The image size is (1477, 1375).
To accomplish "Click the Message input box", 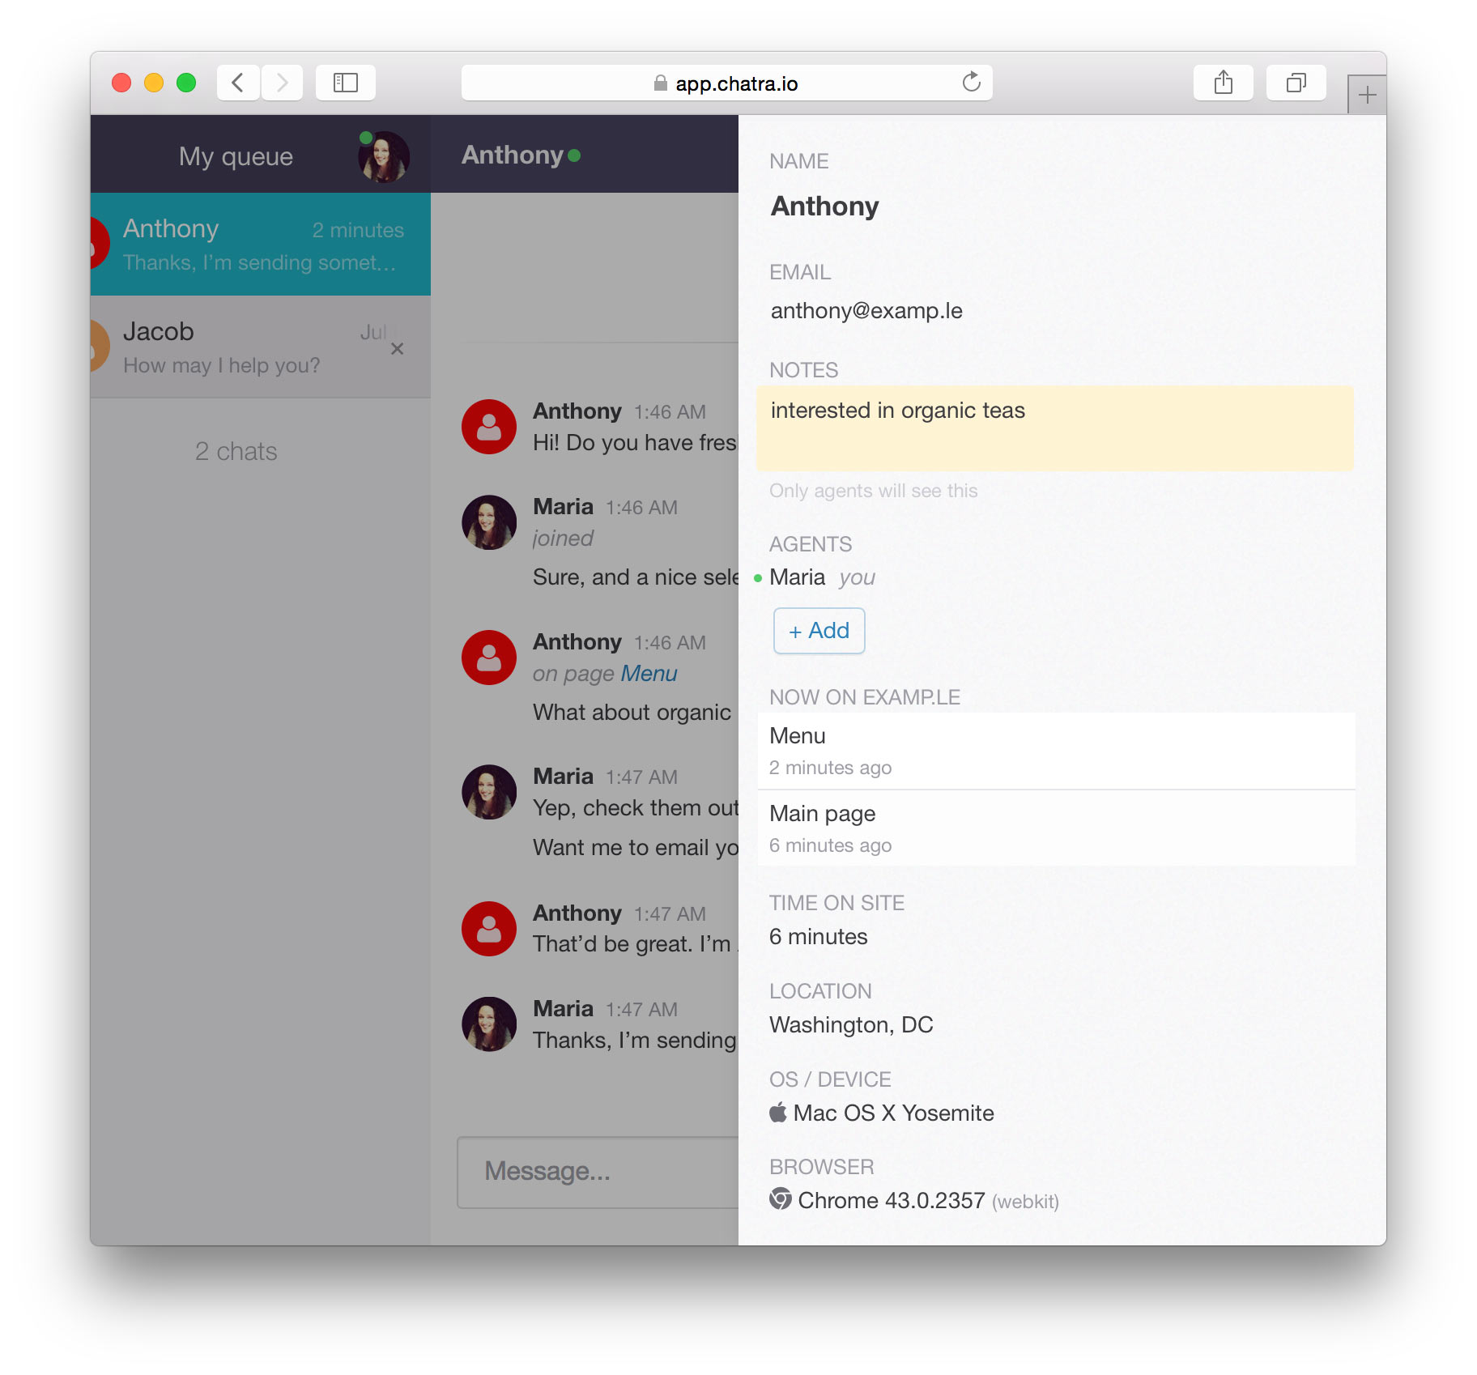I will (x=598, y=1172).
